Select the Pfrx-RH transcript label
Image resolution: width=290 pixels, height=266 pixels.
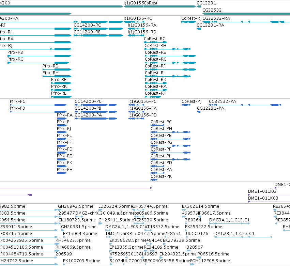coord(50,73)
